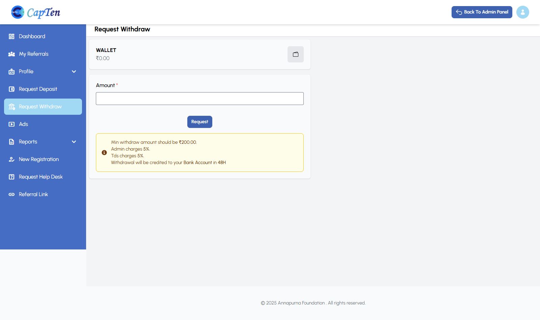Viewport: 540px width, 320px height.
Task: Click the Request Withdraw bank icon
Action: pyautogui.click(x=12, y=107)
